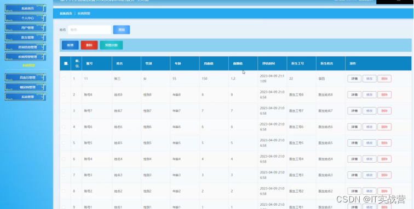Collapse the 疾病预警管理 sidebar menu
This screenshot has height=209, width=414.
pyautogui.click(x=25, y=57)
